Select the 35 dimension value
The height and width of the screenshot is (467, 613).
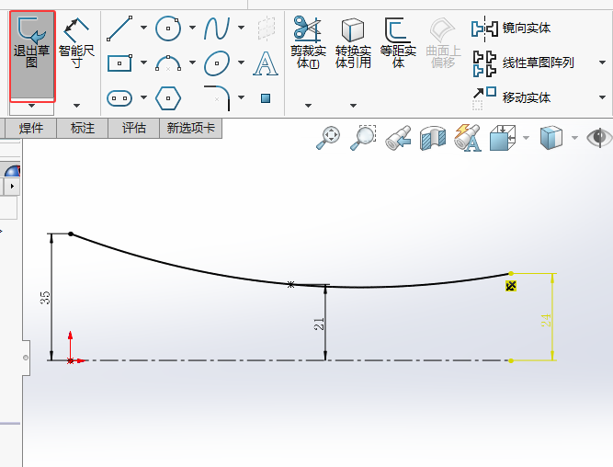[45, 298]
